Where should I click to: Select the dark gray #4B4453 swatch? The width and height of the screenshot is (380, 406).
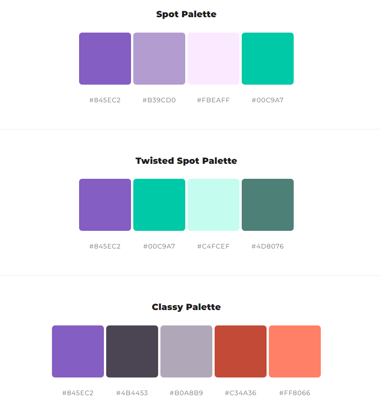(132, 351)
